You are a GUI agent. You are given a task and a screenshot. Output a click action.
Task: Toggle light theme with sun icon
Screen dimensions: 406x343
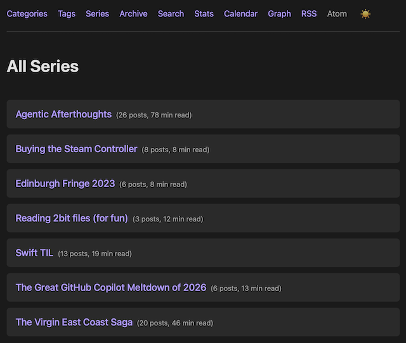pyautogui.click(x=365, y=14)
